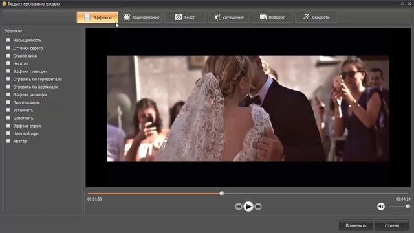The height and width of the screenshot is (233, 414).
Task: Open the Текст tab
Action: [x=185, y=17]
